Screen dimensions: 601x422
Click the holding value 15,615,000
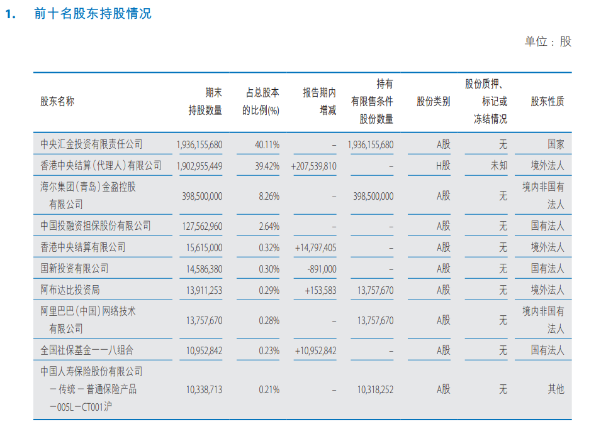click(x=205, y=247)
